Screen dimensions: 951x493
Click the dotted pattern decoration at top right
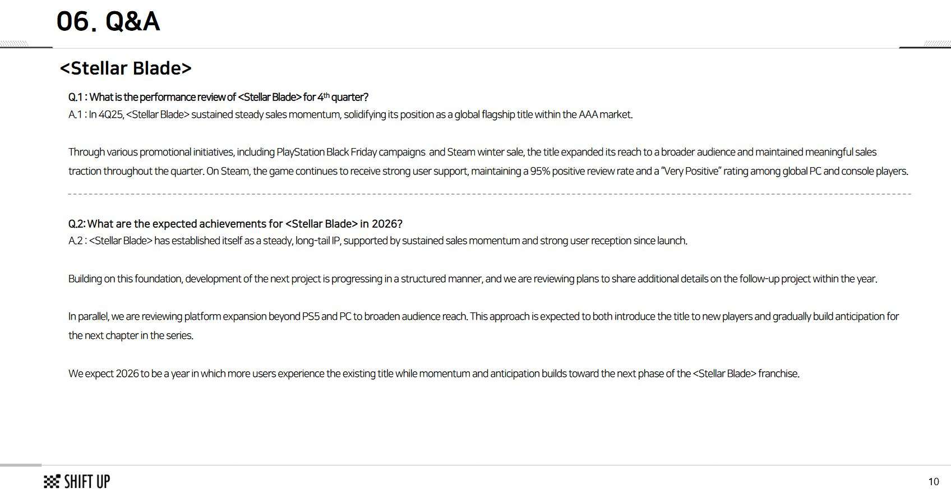tap(937, 44)
